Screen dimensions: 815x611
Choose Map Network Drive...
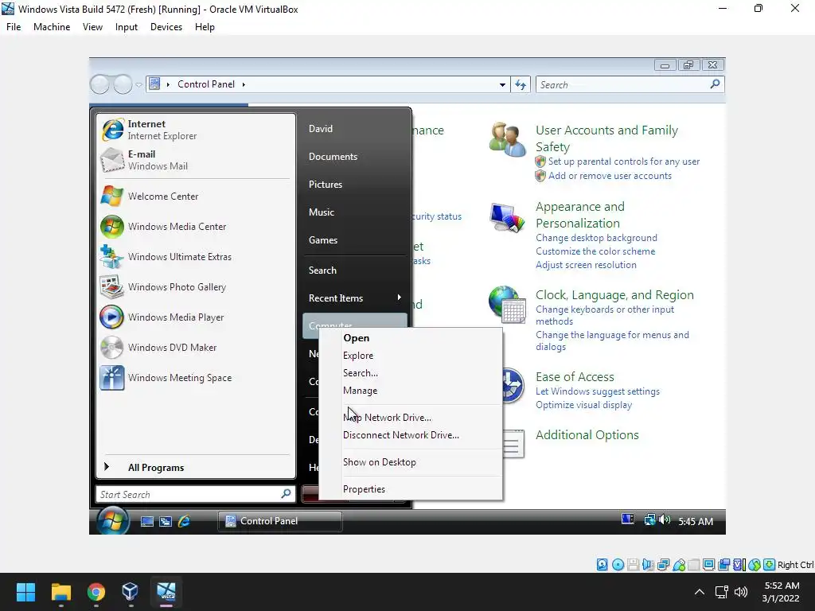(x=411, y=418)
